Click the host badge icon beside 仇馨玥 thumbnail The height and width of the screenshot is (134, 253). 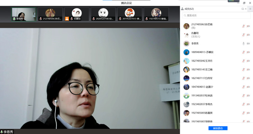[x=67, y=19]
